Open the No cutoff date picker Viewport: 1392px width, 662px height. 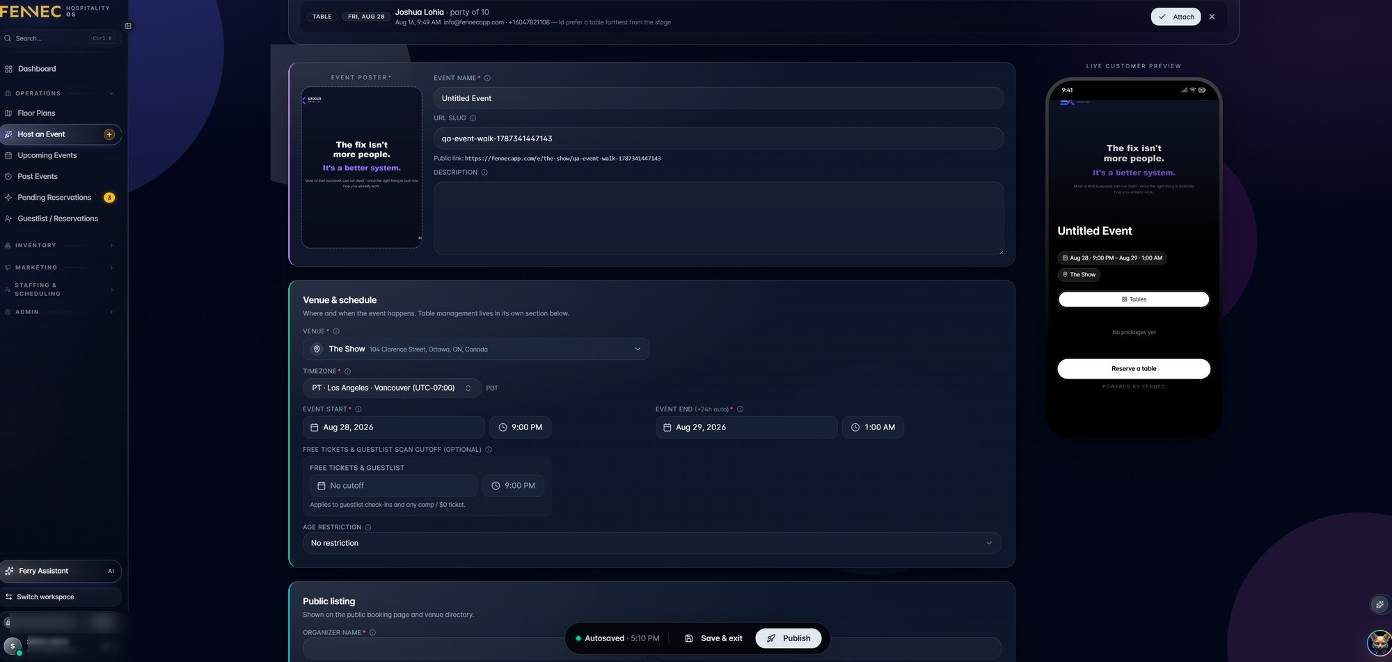tap(393, 486)
